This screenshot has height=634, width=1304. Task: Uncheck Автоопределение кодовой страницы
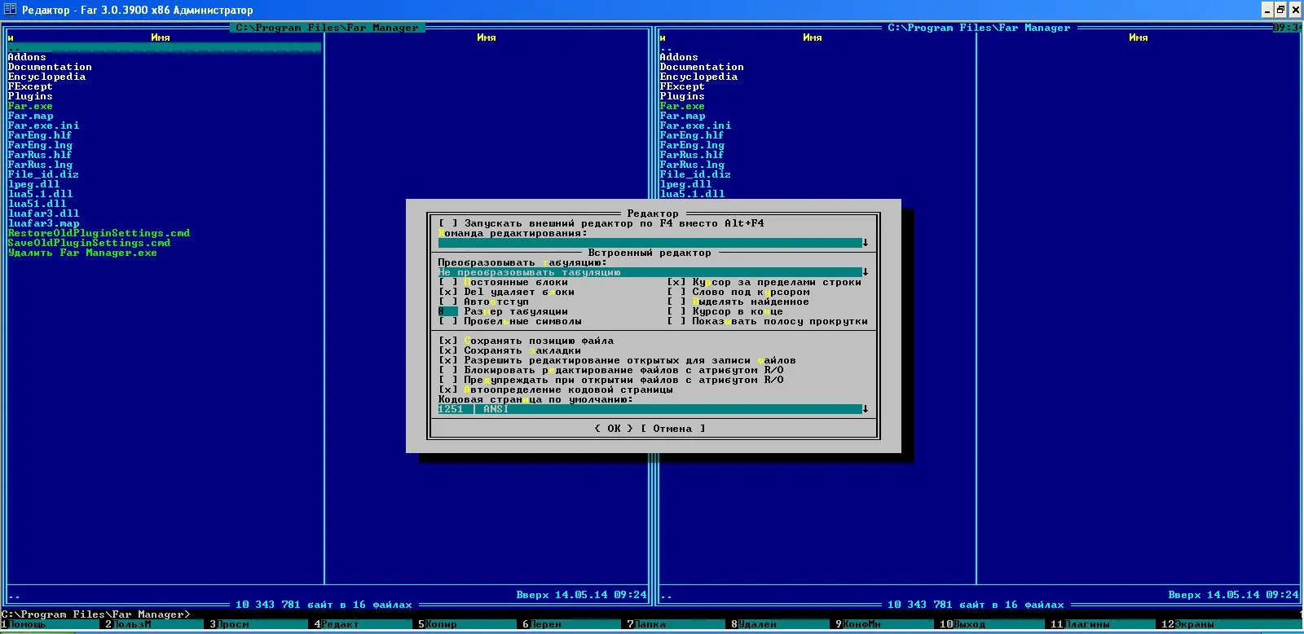[448, 390]
